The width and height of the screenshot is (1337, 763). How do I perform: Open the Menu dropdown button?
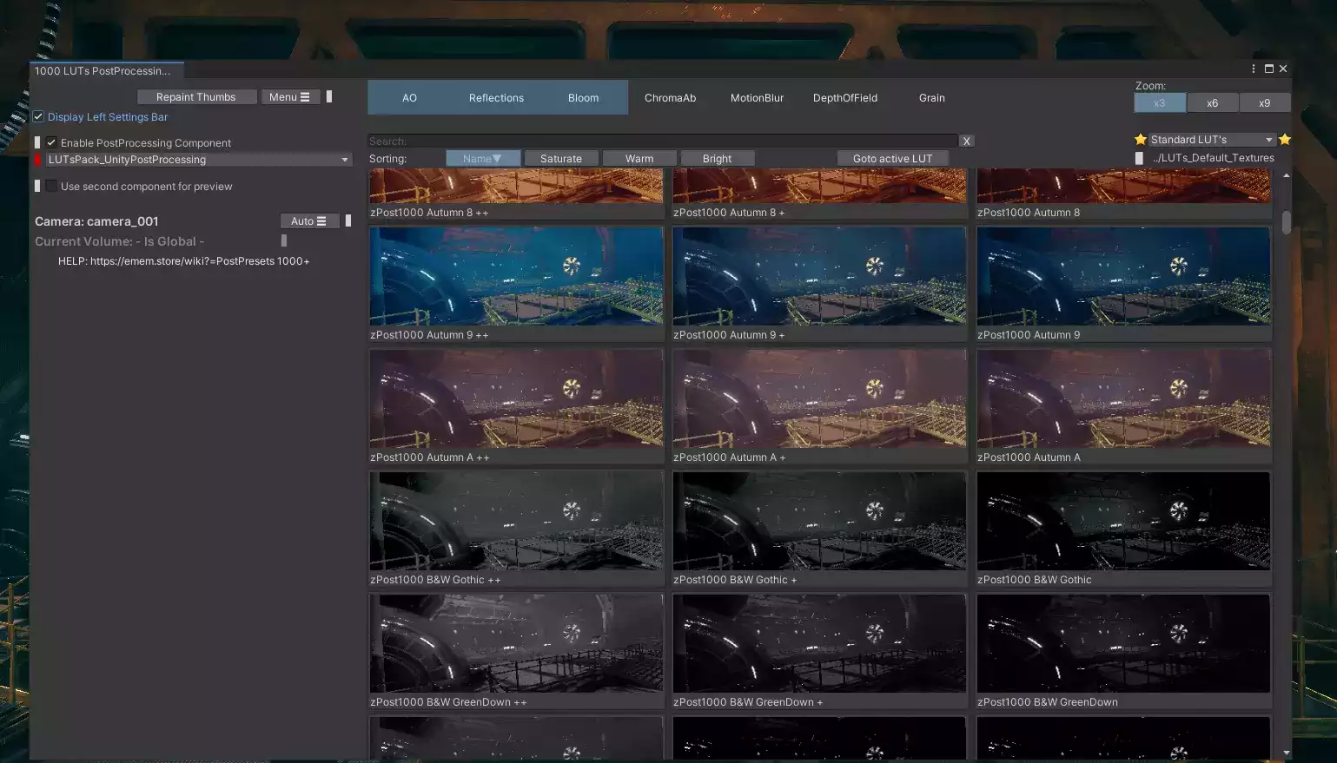(290, 97)
